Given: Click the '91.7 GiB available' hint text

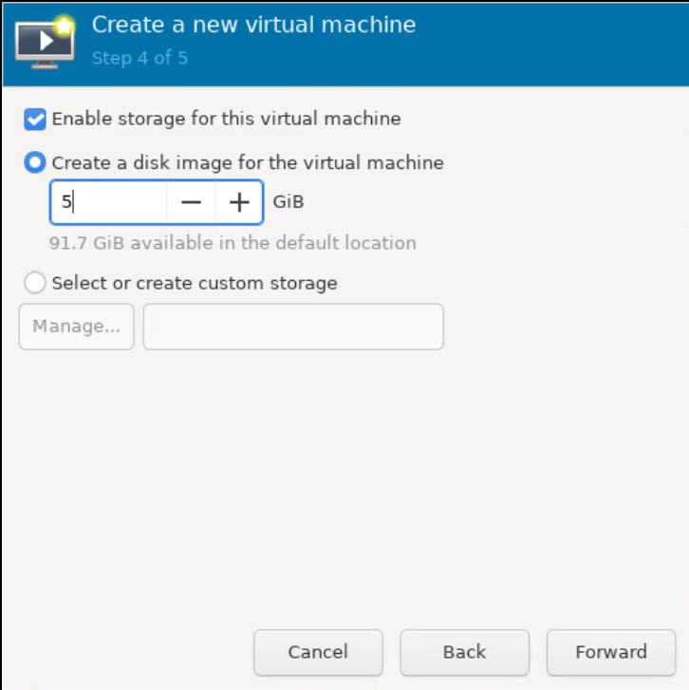Looking at the screenshot, I should coord(233,242).
